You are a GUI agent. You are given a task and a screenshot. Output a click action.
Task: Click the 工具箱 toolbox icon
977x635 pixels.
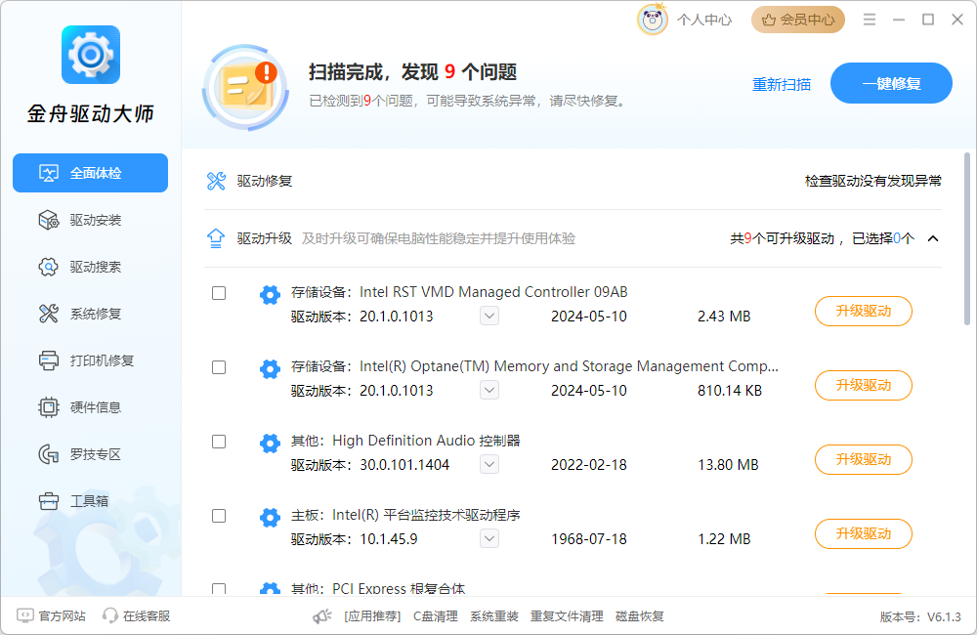coord(49,500)
